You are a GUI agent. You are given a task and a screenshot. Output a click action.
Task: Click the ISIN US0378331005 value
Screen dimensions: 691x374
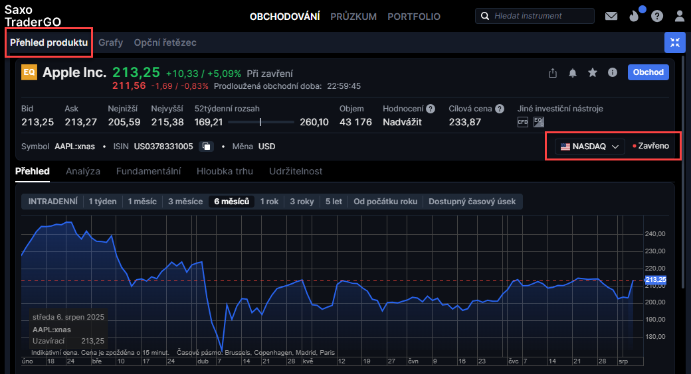point(163,147)
